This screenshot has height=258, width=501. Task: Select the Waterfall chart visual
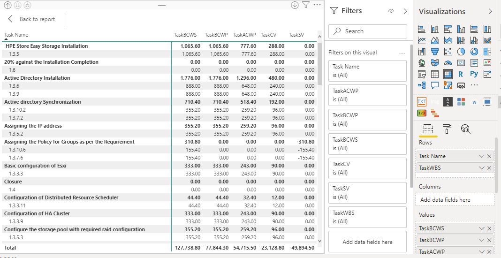pyautogui.click(x=422, y=52)
